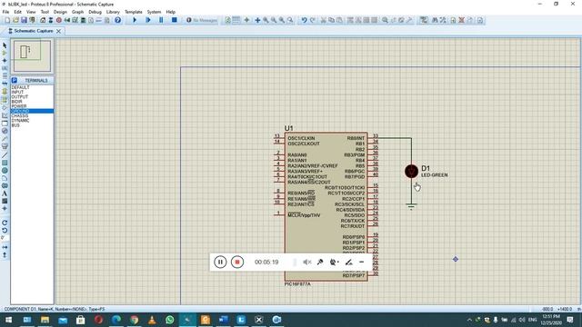
Task: Select the 2D line drawing tool
Action: pyautogui.click(x=5, y=155)
